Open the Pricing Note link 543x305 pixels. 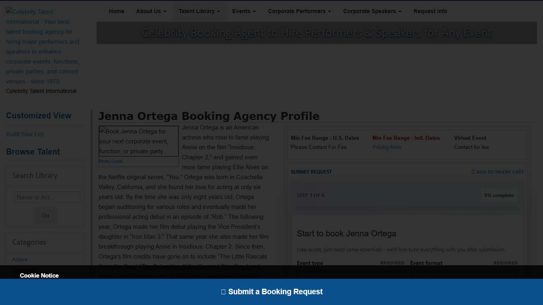point(386,147)
